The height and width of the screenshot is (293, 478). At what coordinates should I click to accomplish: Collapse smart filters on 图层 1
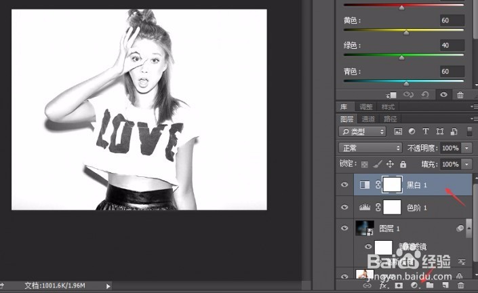pyautogui.click(x=469, y=228)
